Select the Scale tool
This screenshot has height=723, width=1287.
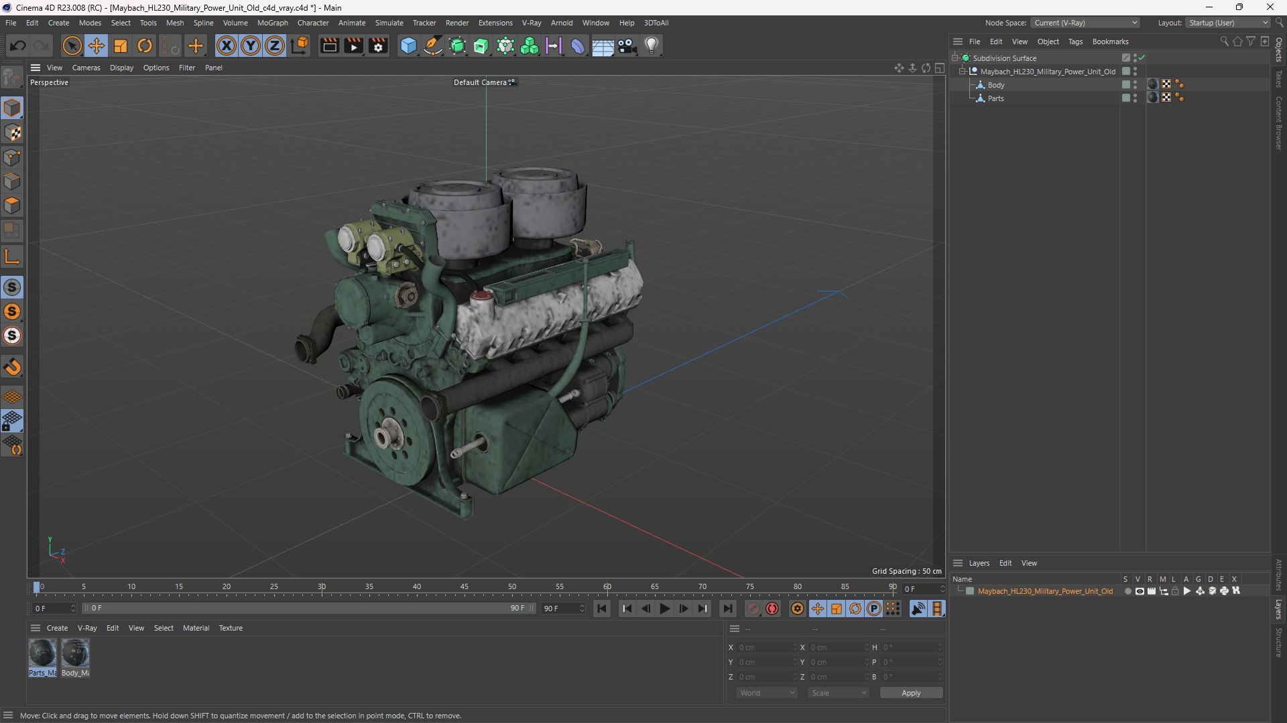pyautogui.click(x=121, y=46)
